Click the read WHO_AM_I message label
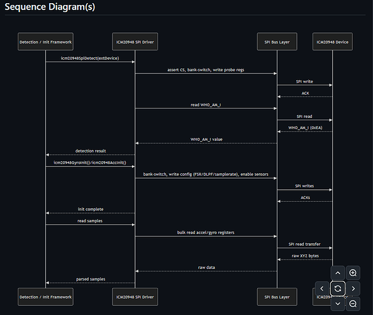The image size is (373, 315). click(206, 105)
